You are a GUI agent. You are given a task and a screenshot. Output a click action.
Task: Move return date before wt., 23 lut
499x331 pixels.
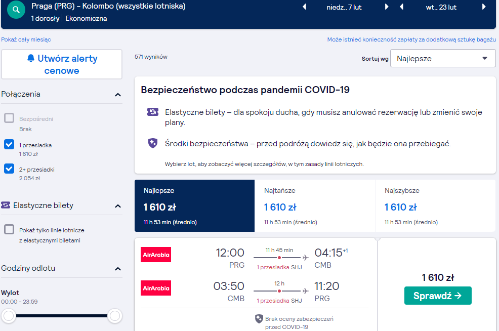tap(402, 7)
